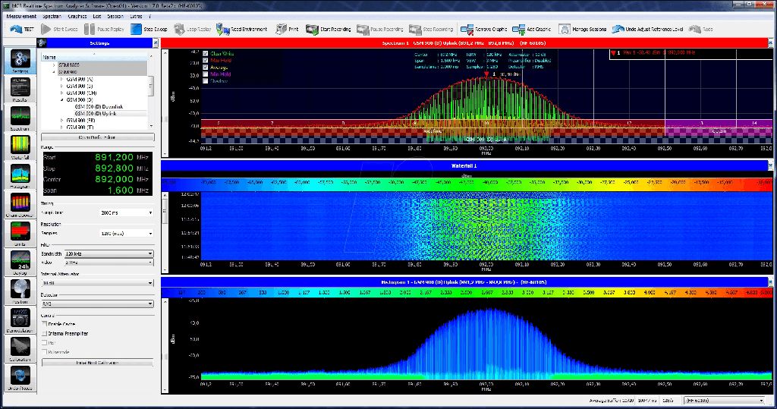The height and width of the screenshot is (409, 777).
Task: Toggle the Max Hold trace checkbox
Action: [x=206, y=60]
